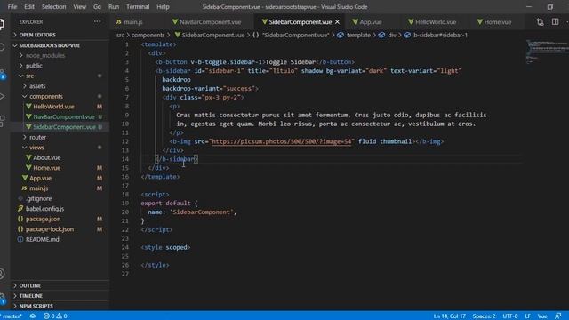Screen dimensions: 569x320
Task: Open the Selection menu
Action: pyautogui.click(x=53, y=7)
